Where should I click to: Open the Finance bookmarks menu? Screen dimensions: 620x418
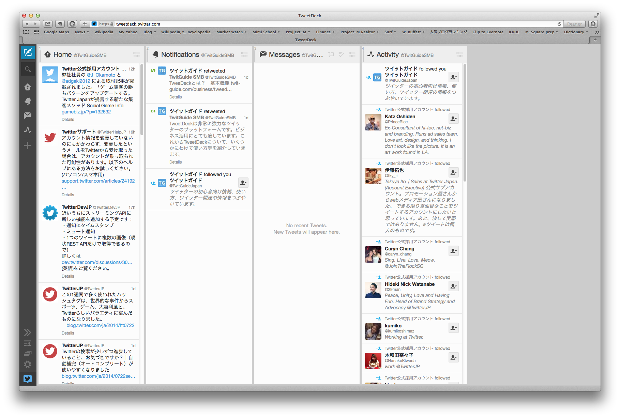325,32
